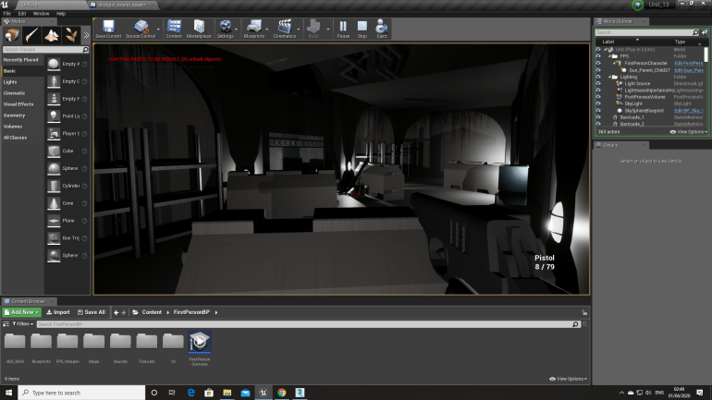Collapse FirstPersonCharacter tree node
Viewport: 712px width, 400px height.
[x=614, y=63]
